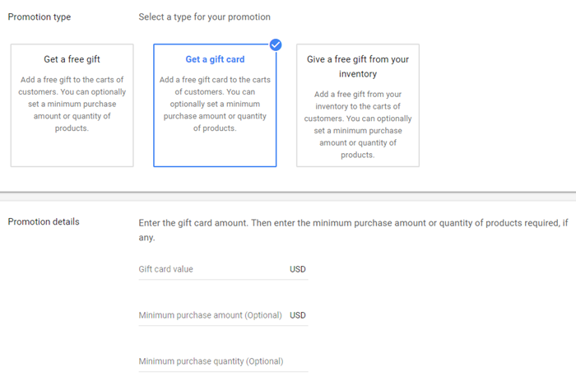Select the "Get a free gift" promotion card
This screenshot has width=576, height=386.
pyautogui.click(x=72, y=105)
